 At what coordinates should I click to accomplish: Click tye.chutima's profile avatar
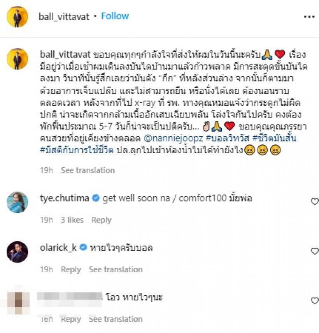18,202
